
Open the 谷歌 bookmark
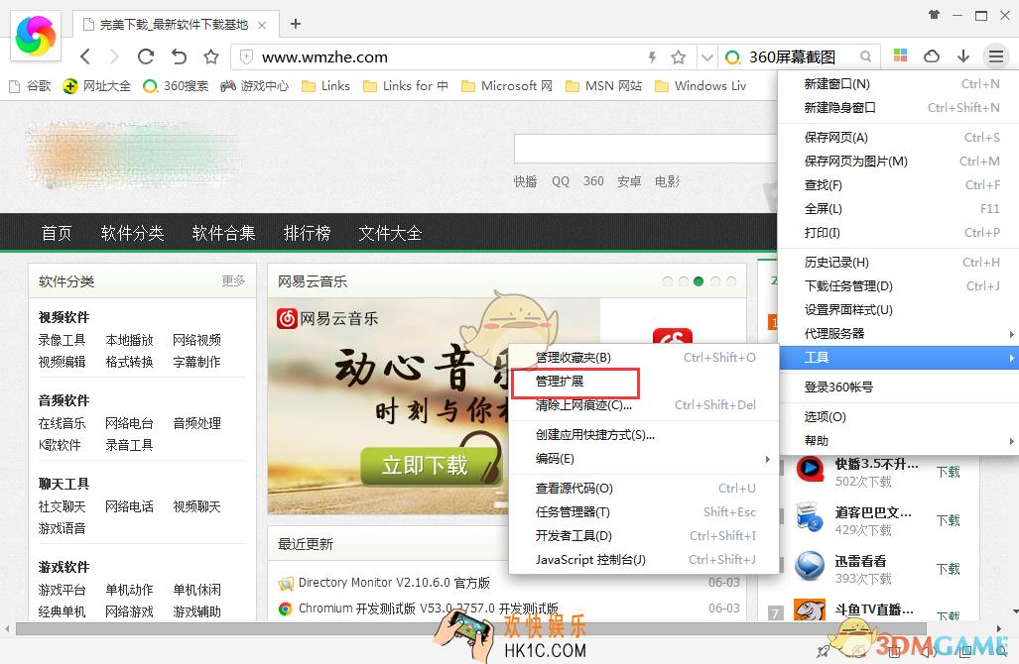[30, 85]
